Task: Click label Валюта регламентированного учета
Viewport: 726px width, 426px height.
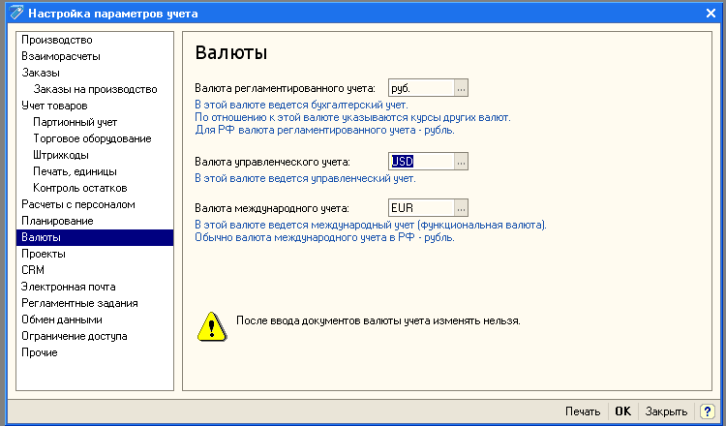Action: click(x=285, y=88)
